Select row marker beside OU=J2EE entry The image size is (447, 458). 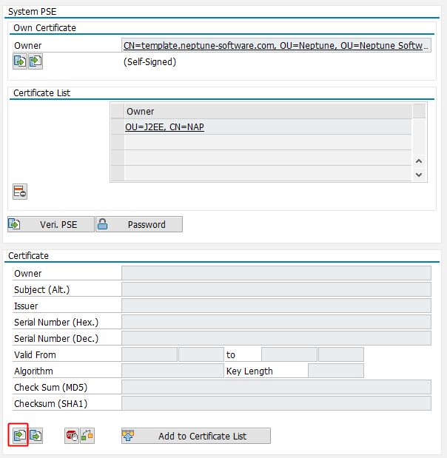[117, 127]
